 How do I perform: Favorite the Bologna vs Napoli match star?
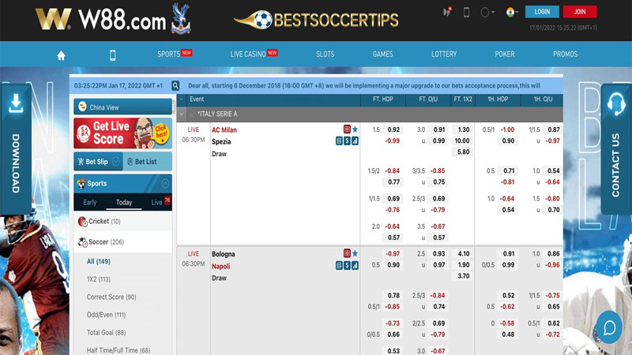click(355, 253)
